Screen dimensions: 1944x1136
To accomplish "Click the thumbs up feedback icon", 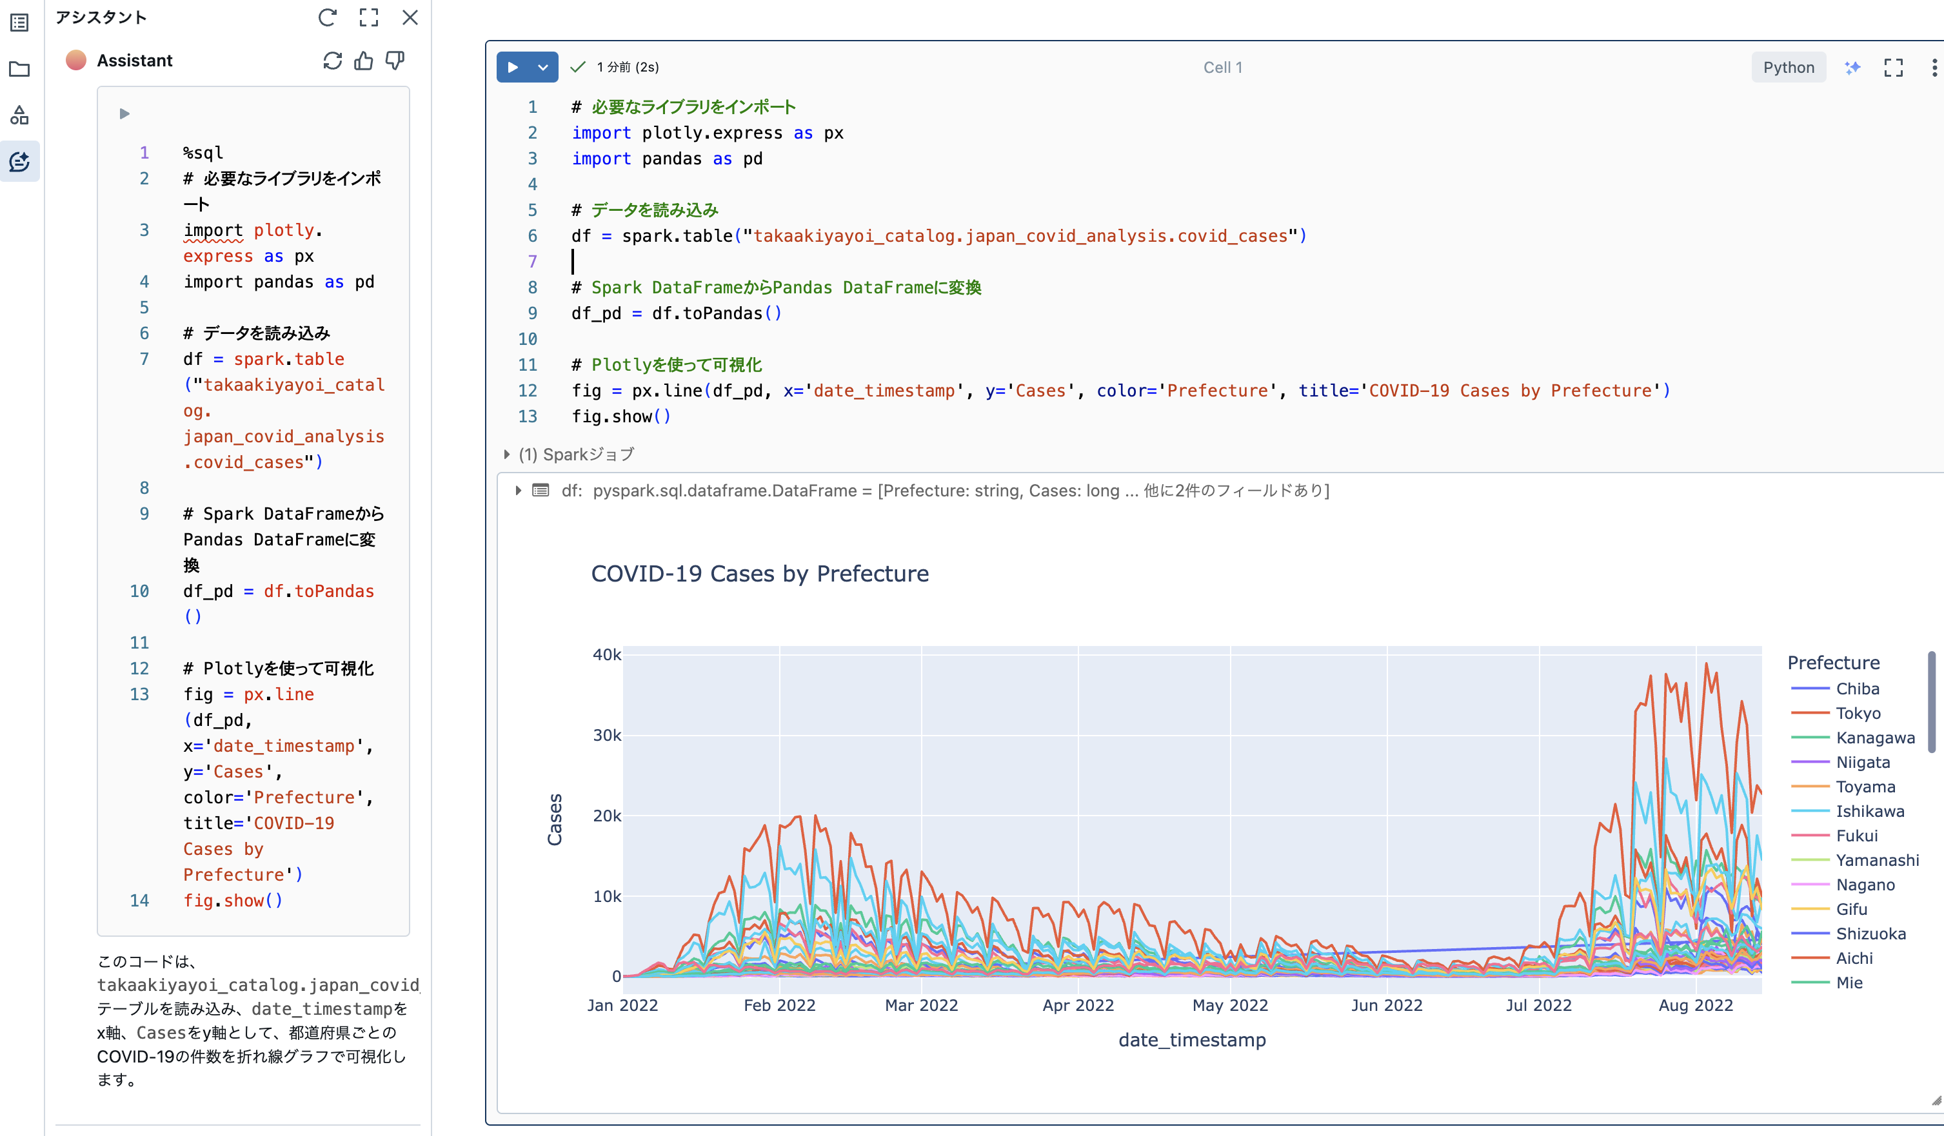I will [x=363, y=61].
